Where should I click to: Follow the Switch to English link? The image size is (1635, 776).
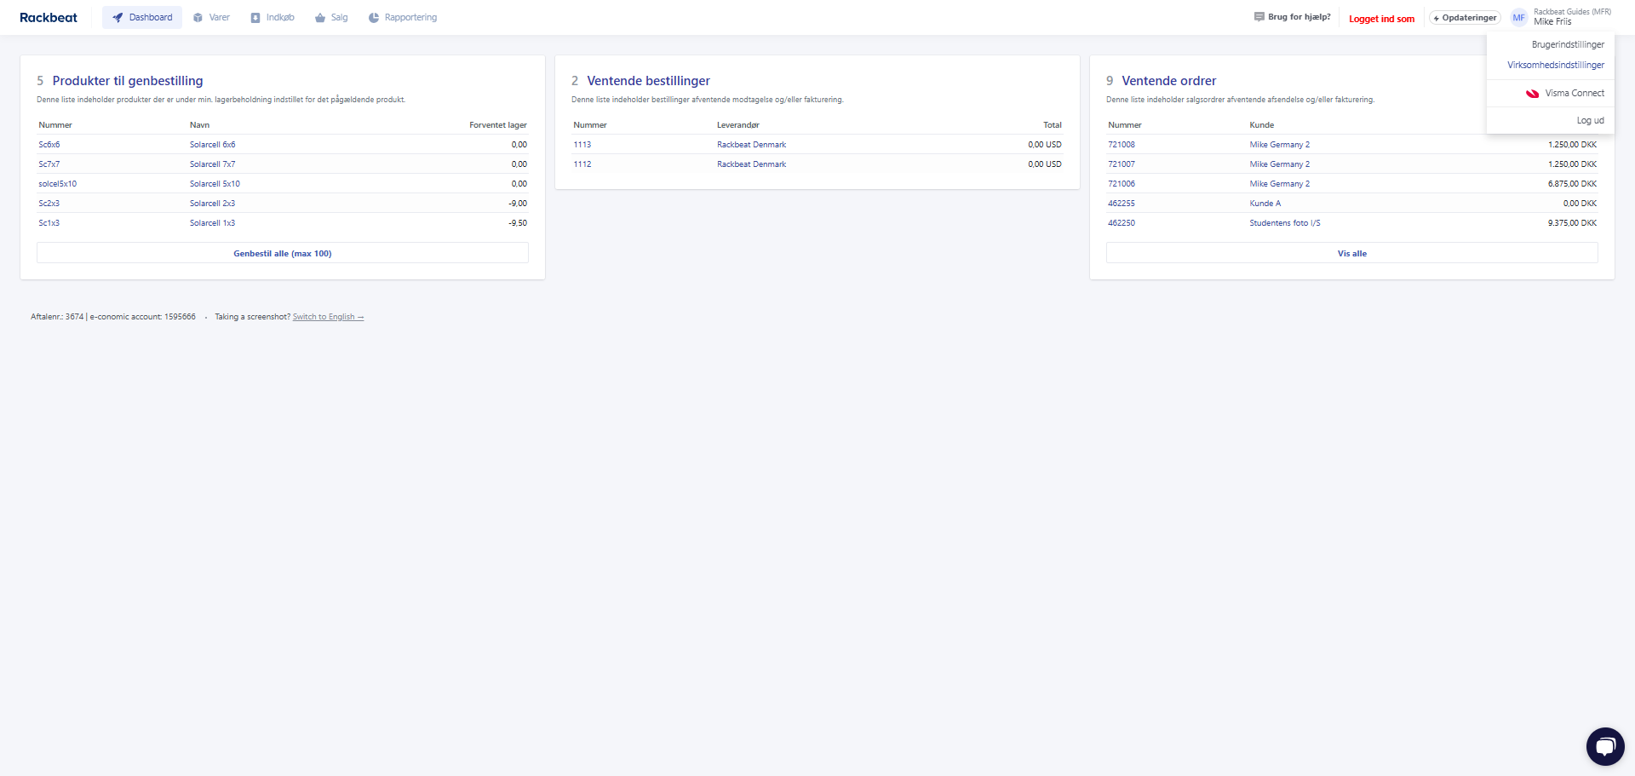pos(328,317)
